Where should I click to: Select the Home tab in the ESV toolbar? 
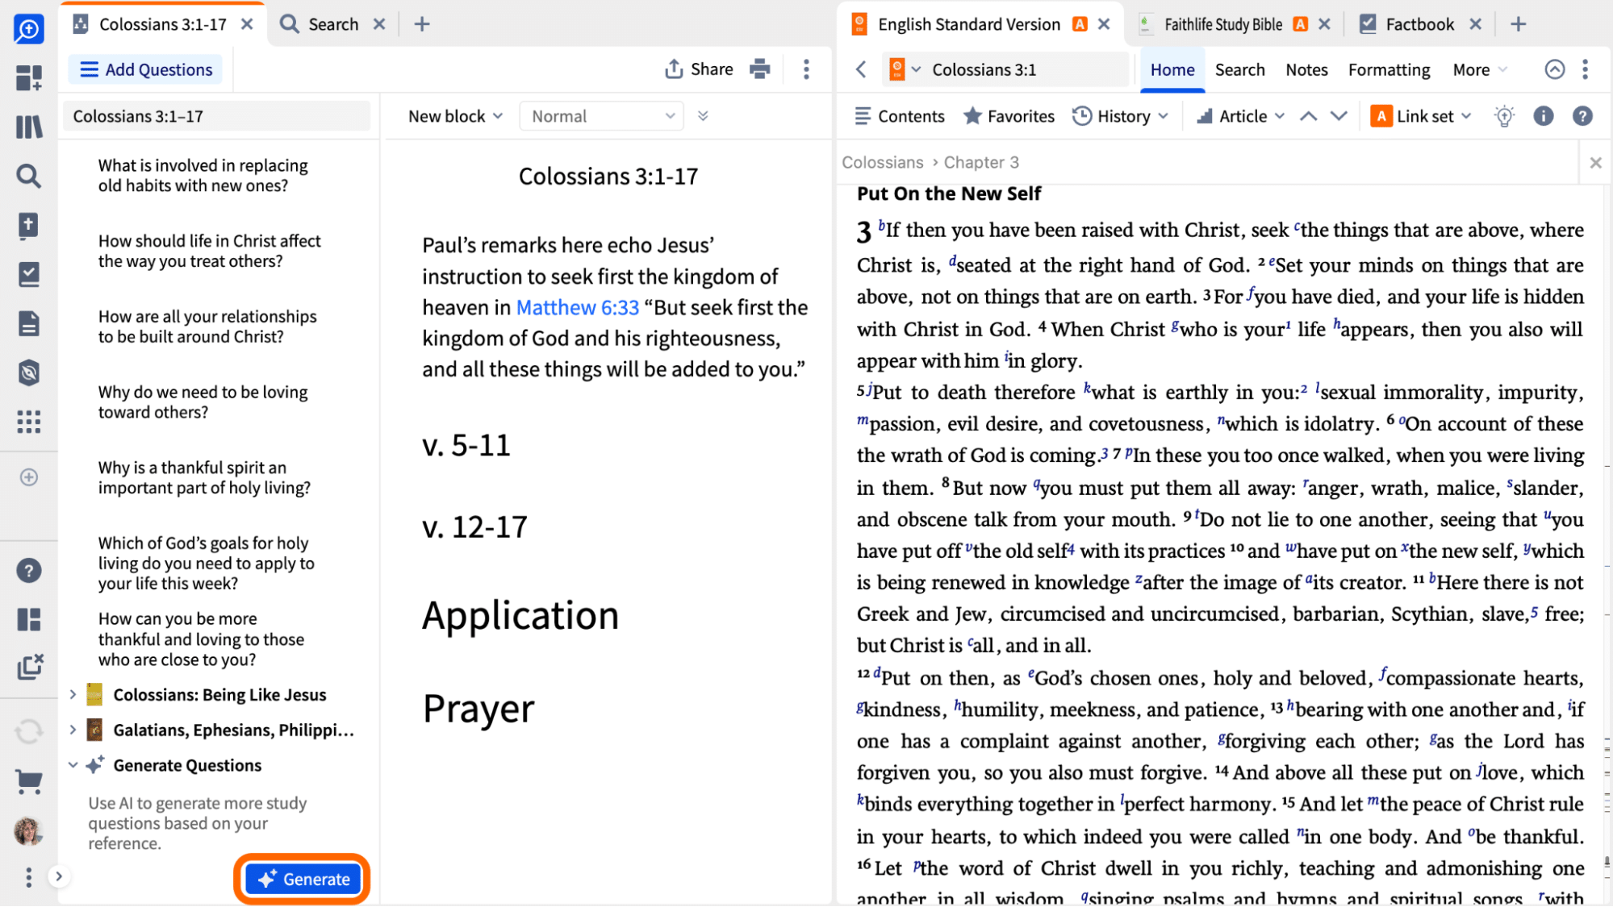pos(1172,70)
